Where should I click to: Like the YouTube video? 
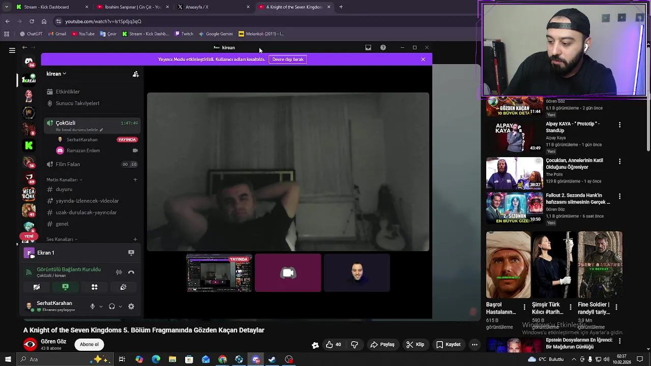point(334,345)
